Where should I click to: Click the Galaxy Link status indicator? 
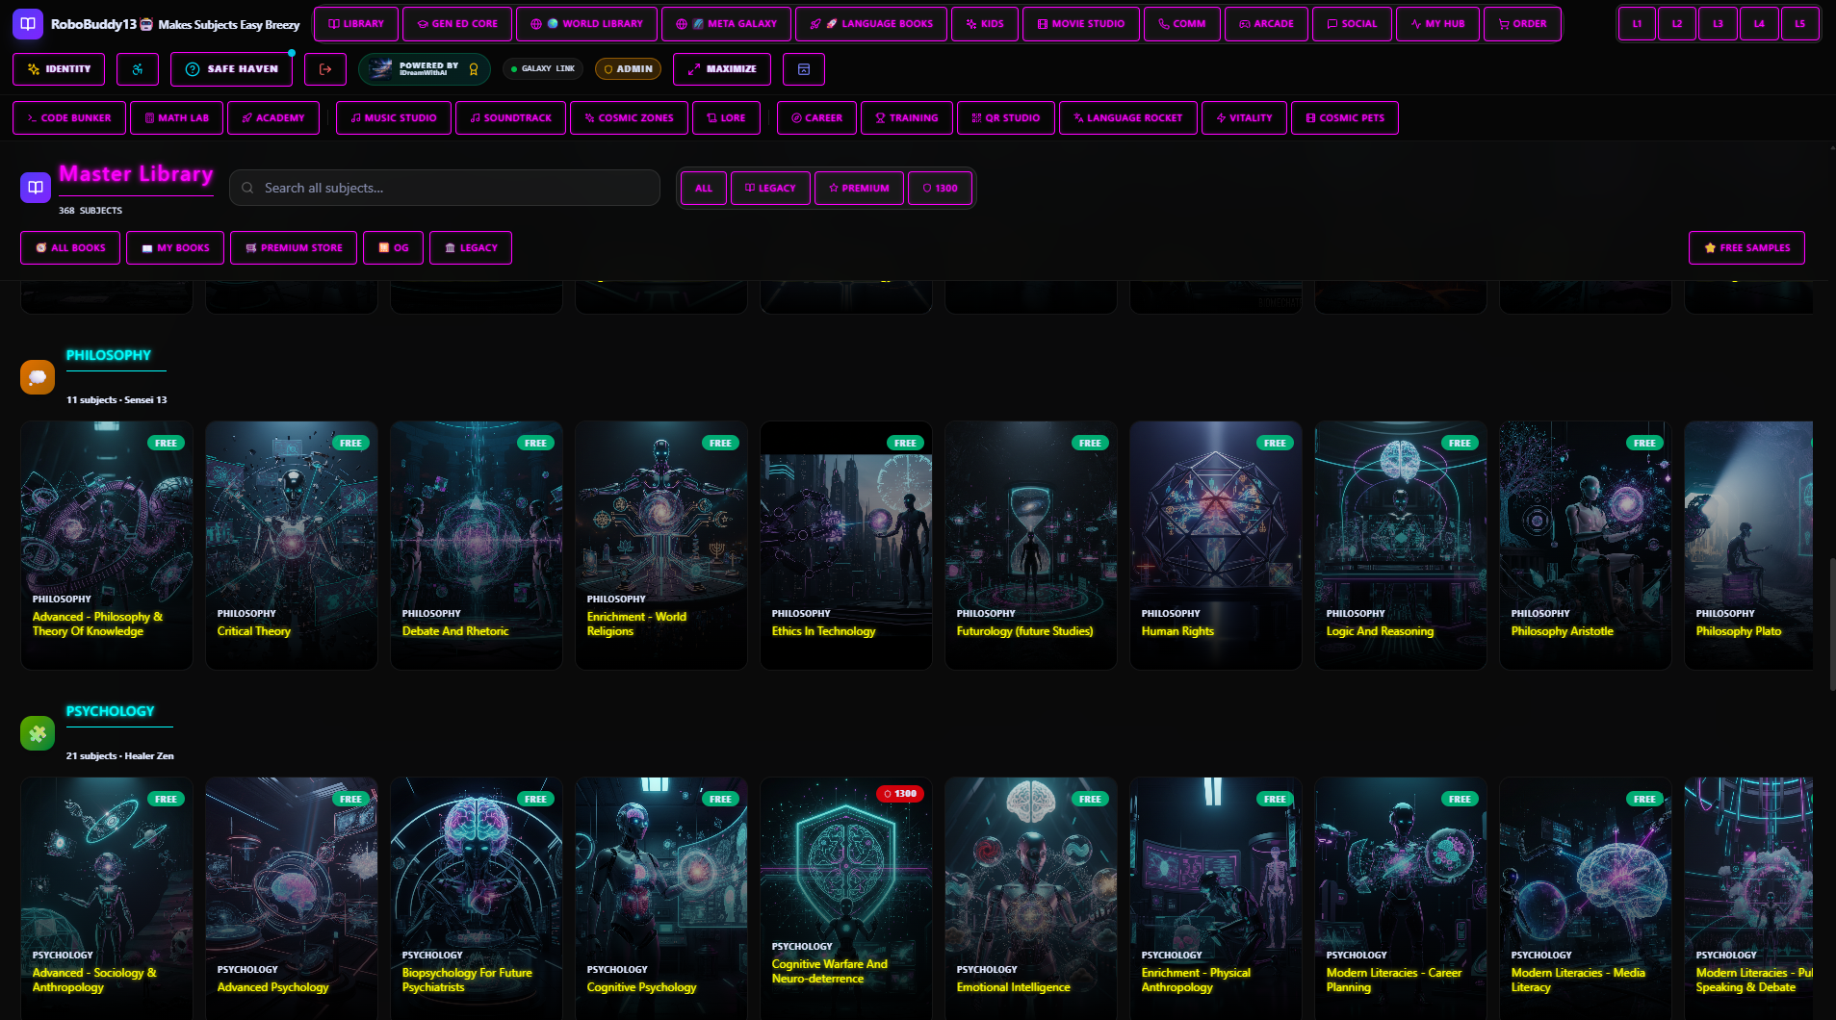[543, 69]
